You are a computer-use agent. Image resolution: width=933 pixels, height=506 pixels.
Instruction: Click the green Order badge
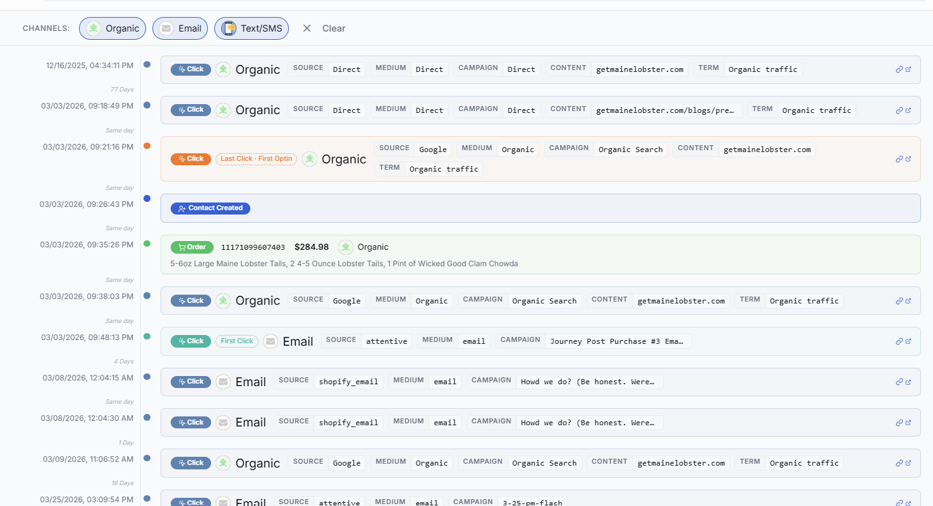tap(192, 247)
